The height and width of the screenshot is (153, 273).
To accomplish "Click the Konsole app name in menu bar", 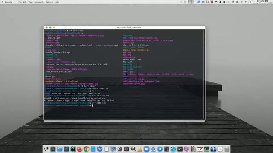I will pyautogui.click(x=9, y=2).
